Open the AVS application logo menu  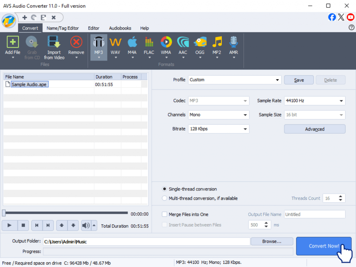pyautogui.click(x=9, y=21)
